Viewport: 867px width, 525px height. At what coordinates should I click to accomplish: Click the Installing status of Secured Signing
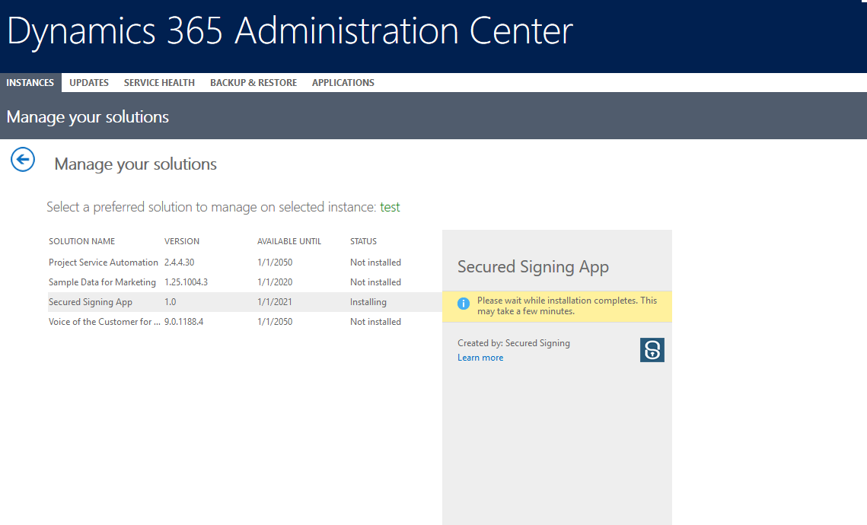368,302
